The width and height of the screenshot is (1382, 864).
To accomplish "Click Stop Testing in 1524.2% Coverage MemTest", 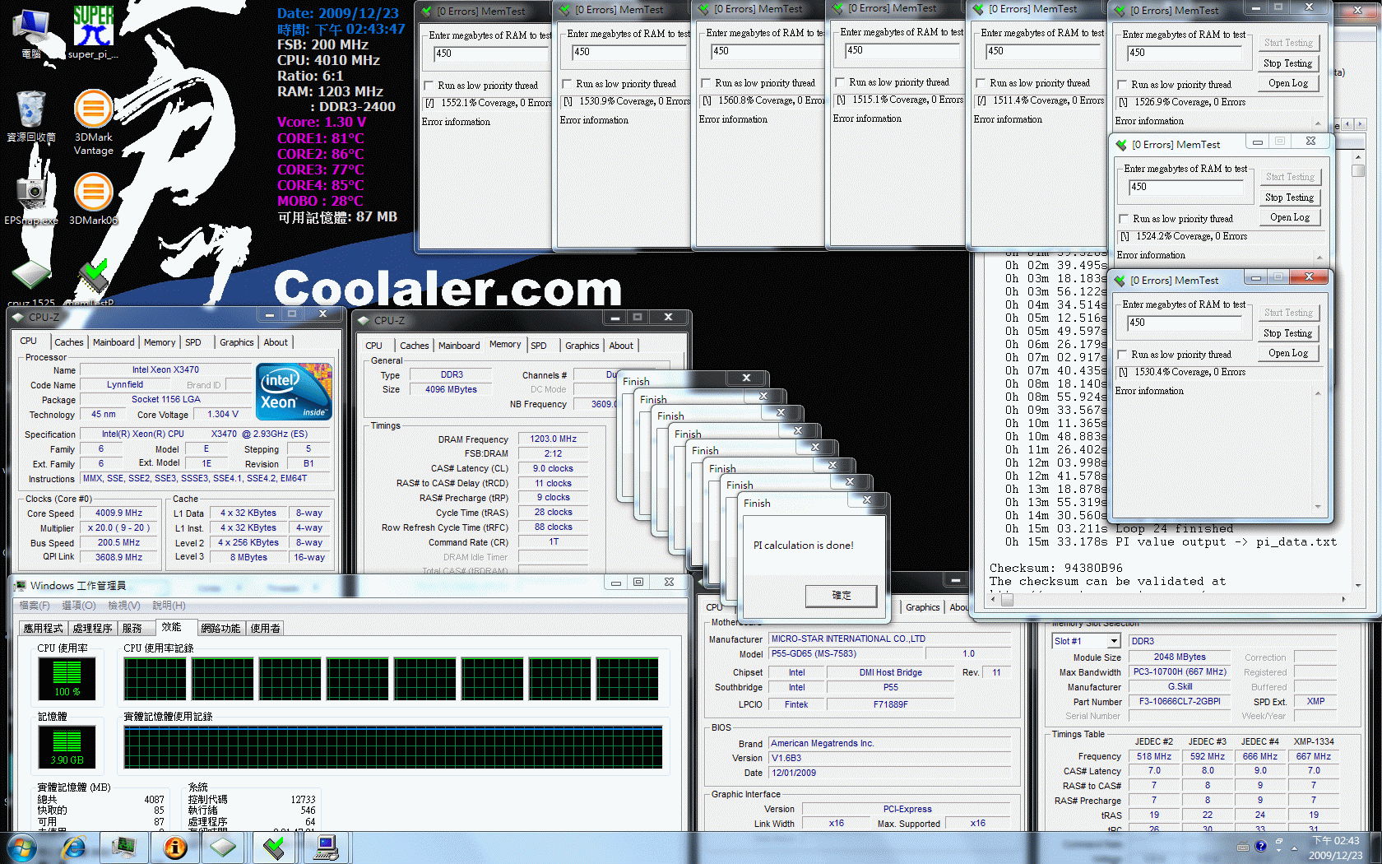I will point(1289,197).
